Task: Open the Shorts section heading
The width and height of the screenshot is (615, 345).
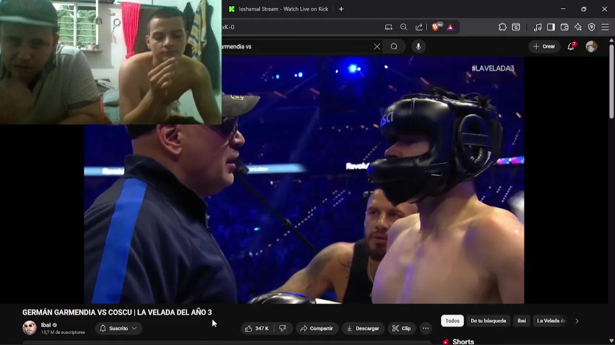Action: pos(463,342)
